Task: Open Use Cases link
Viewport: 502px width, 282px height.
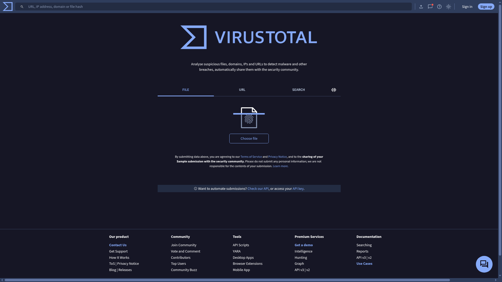Action: tap(364, 264)
